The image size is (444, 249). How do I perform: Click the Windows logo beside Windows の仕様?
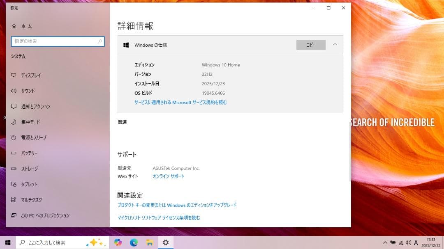click(126, 45)
